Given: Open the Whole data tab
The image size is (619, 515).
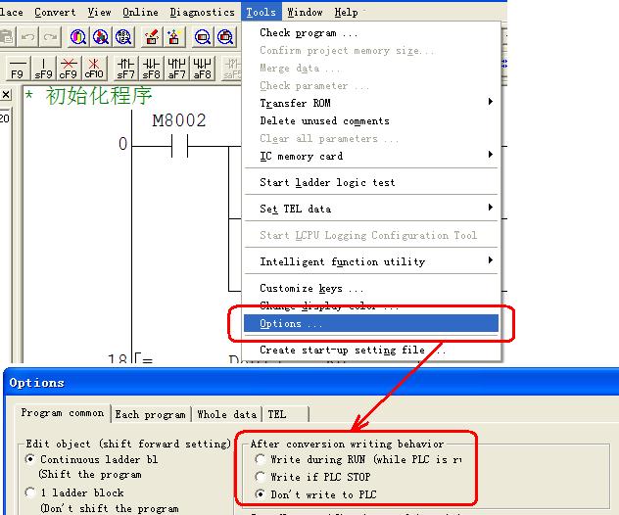Looking at the screenshot, I should (227, 414).
